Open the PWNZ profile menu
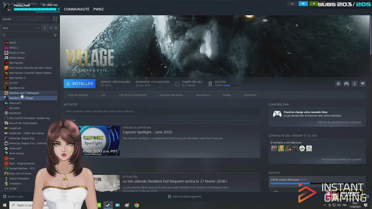This screenshot has width=372, height=209. pos(98,9)
